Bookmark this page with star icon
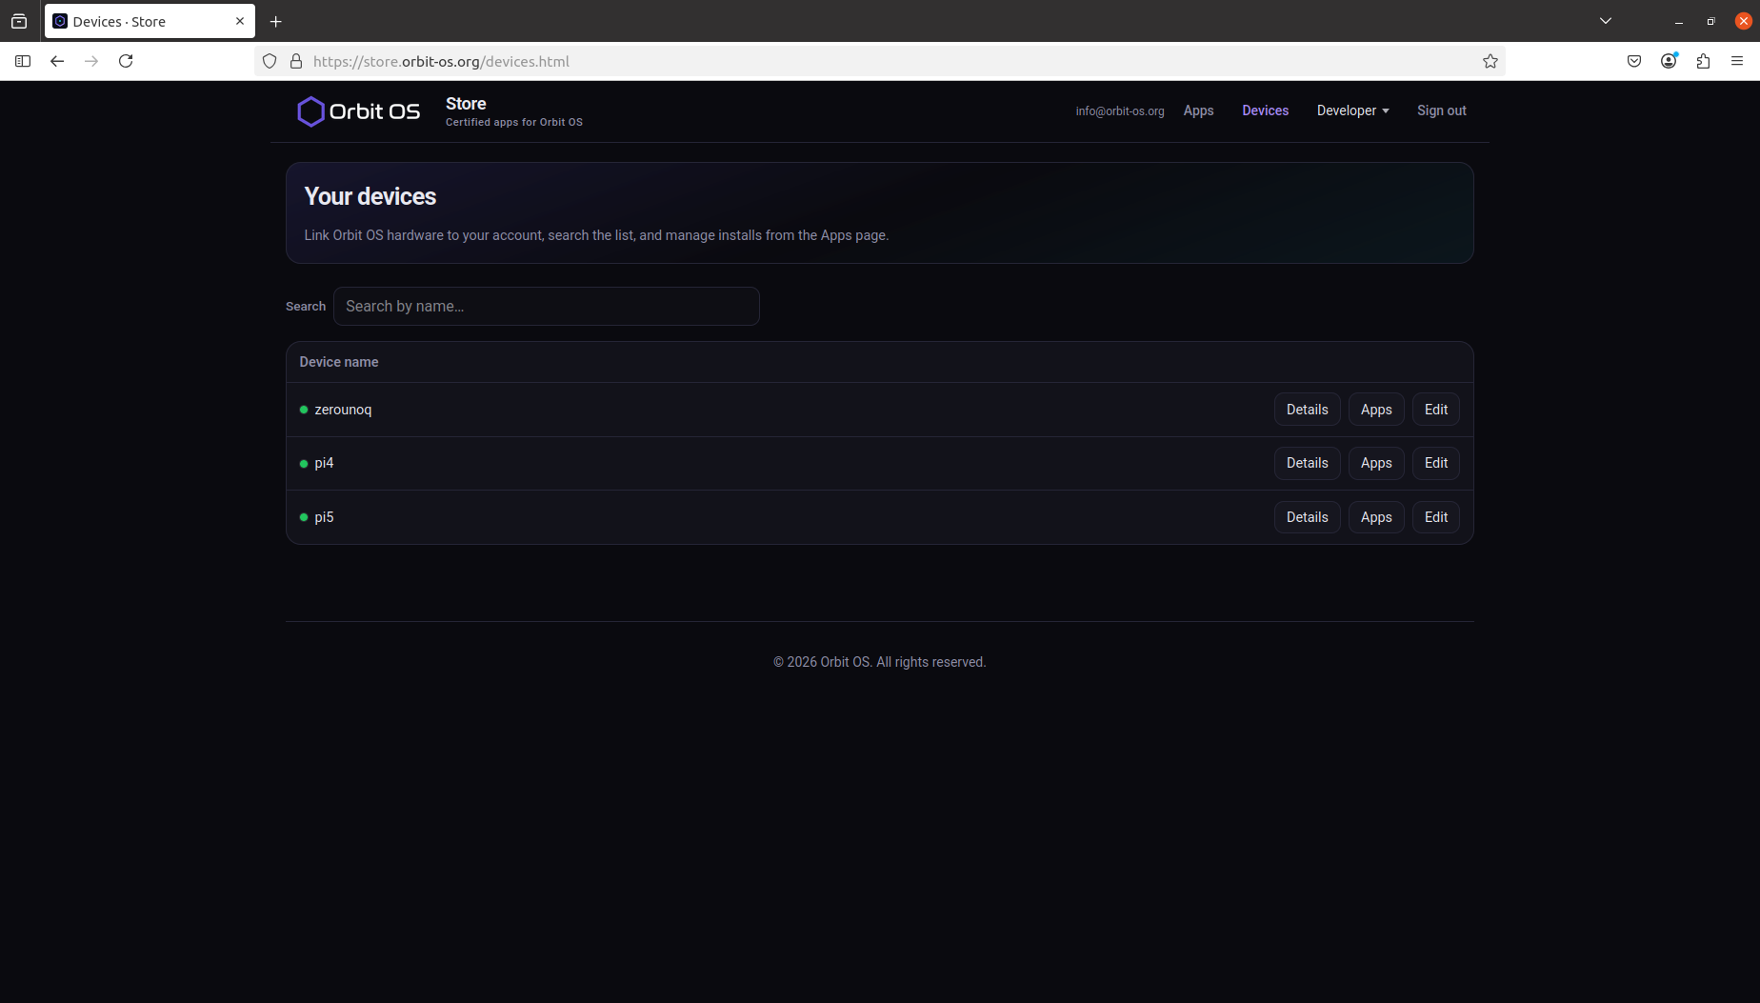 click(1490, 61)
